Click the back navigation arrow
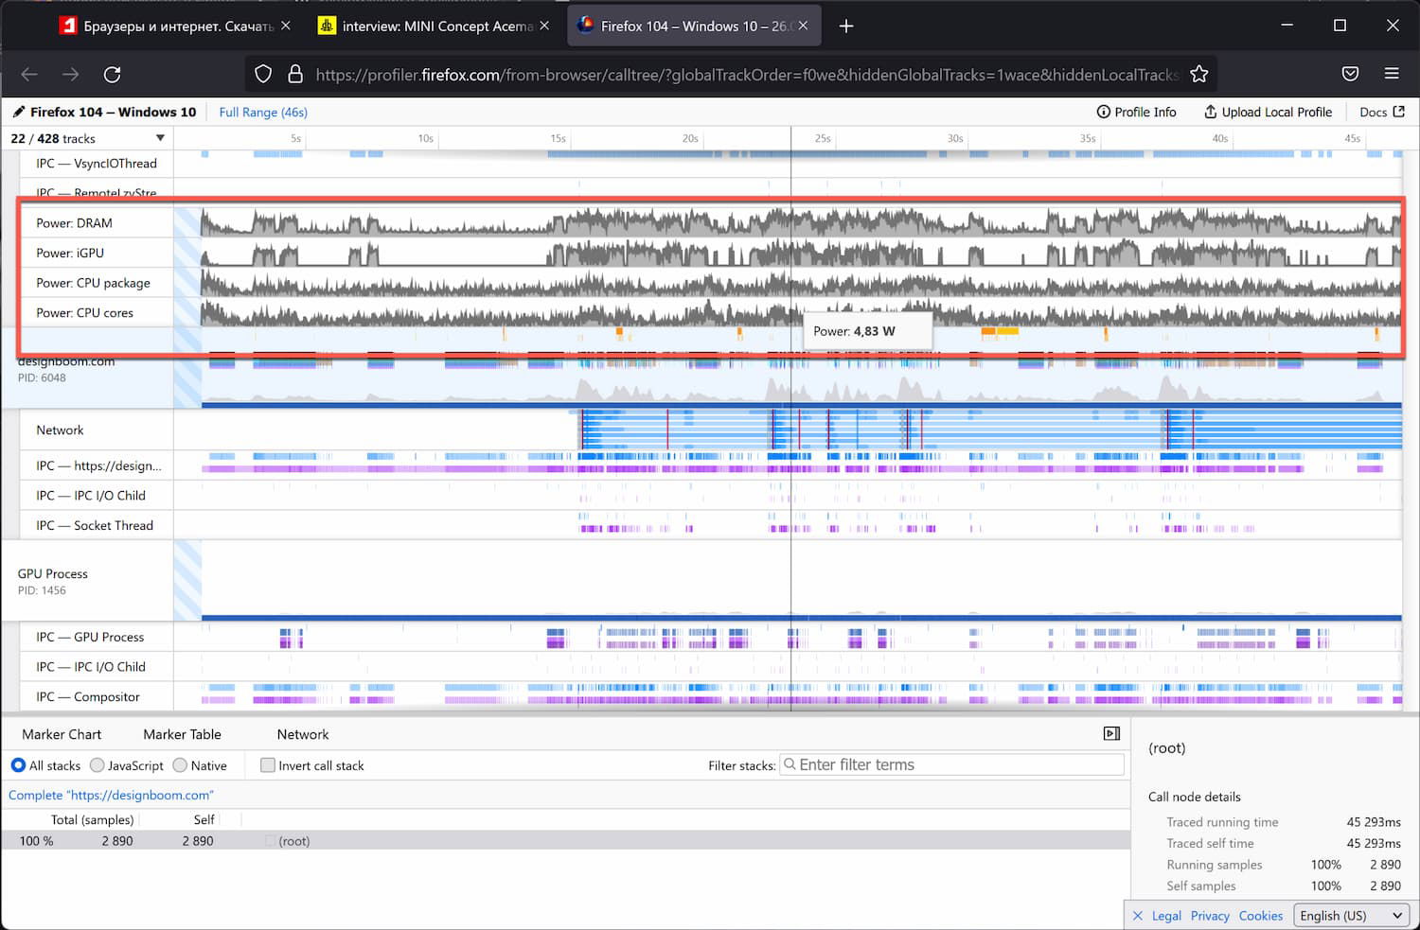 pos(29,74)
